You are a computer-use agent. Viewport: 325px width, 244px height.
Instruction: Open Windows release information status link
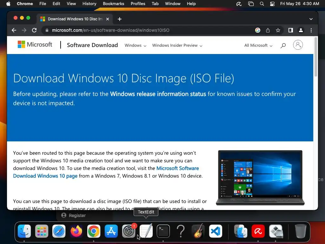[158, 94]
